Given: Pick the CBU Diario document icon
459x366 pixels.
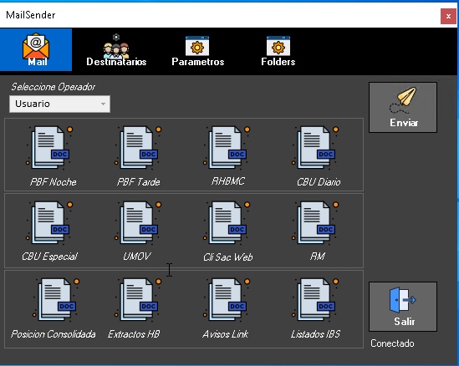Looking at the screenshot, I should (x=315, y=147).
